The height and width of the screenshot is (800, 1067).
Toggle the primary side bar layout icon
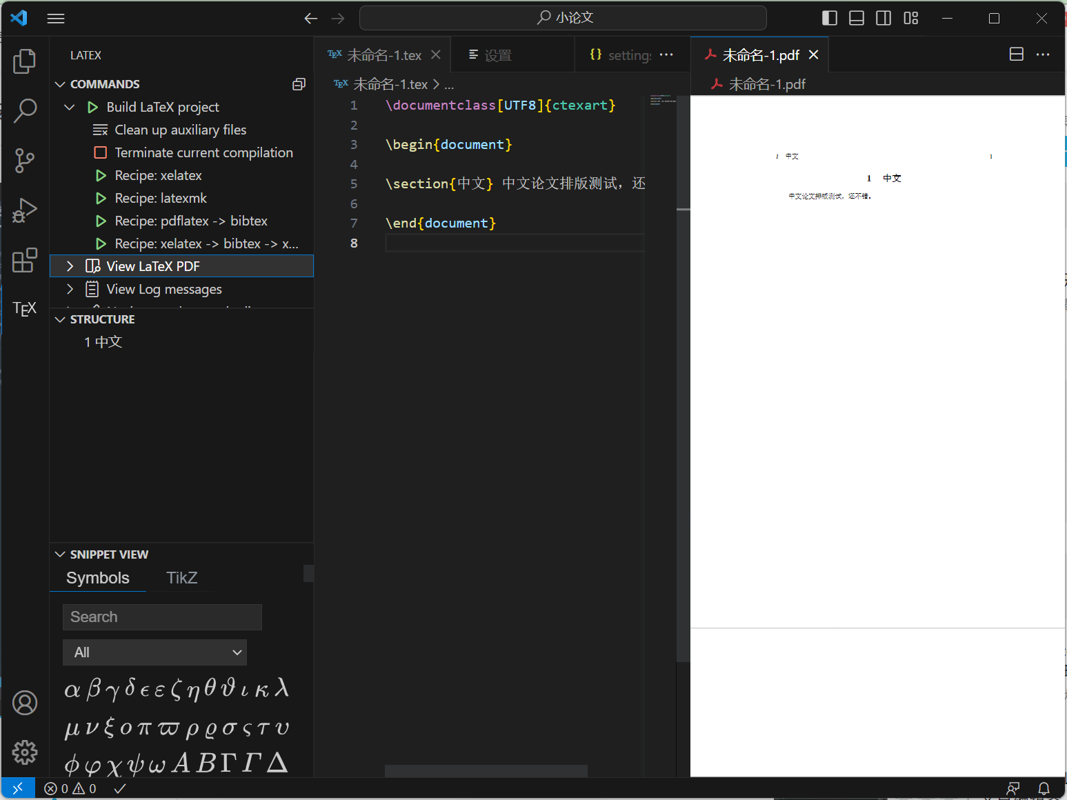(x=830, y=18)
